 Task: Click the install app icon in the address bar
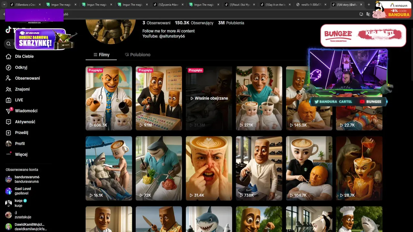(x=361, y=14)
